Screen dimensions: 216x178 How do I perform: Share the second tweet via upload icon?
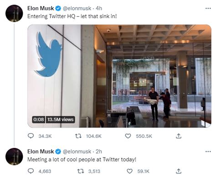click(x=179, y=171)
